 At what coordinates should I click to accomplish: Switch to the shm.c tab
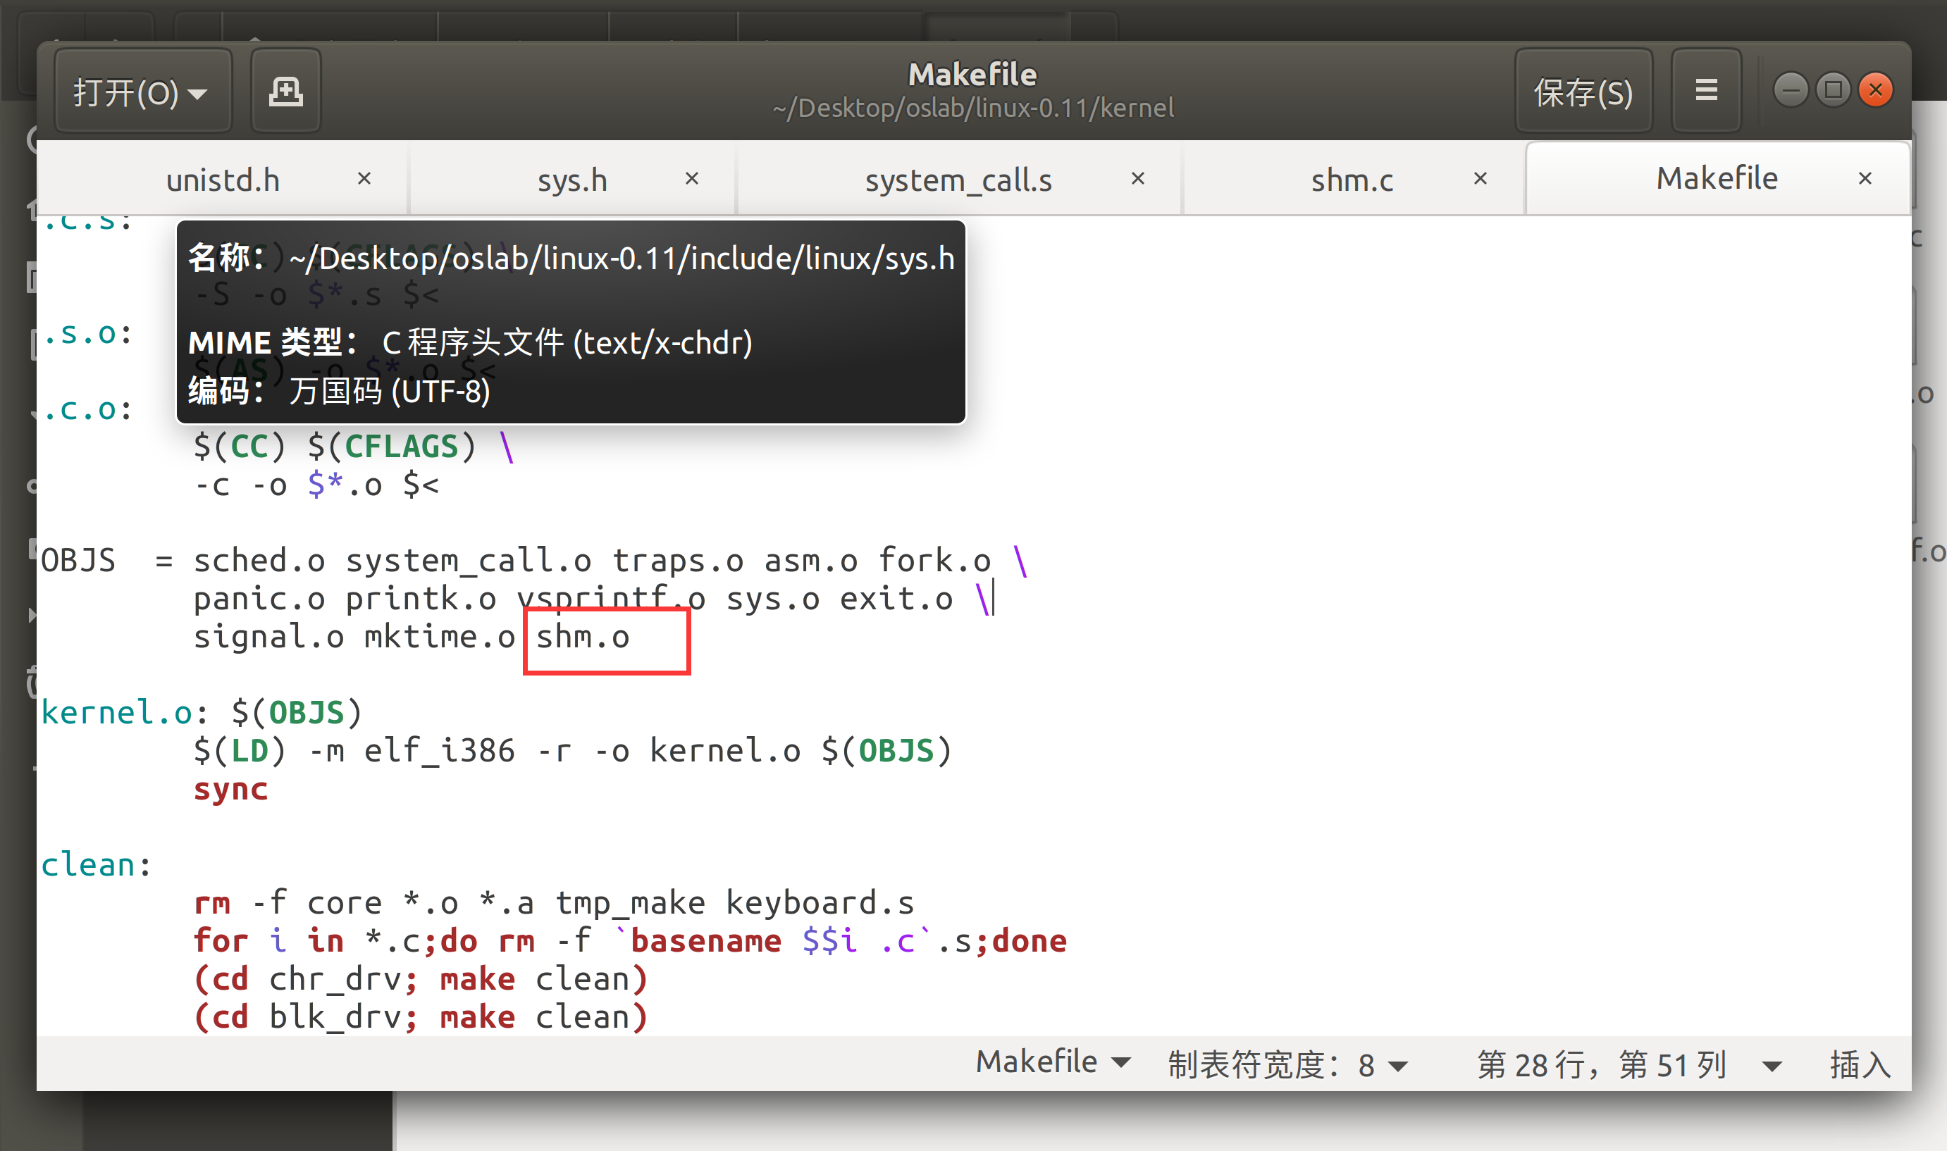click(x=1353, y=180)
